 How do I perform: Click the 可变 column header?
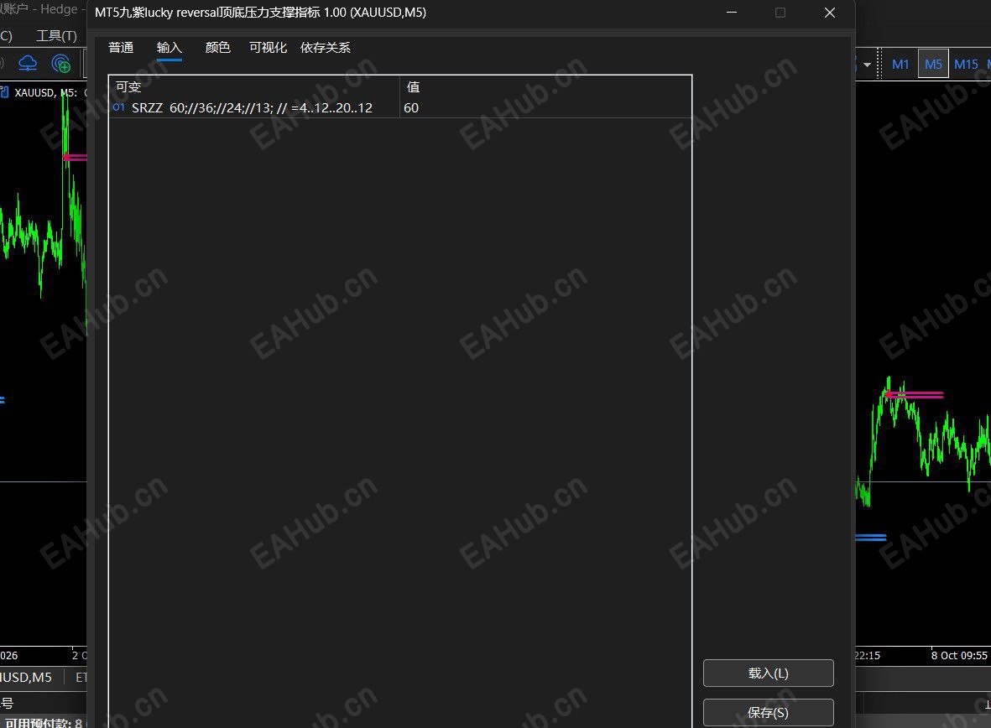pos(128,87)
